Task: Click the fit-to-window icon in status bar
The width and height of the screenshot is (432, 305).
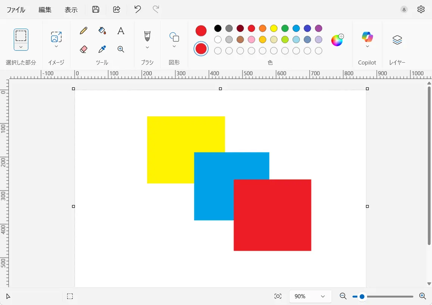Action: click(x=278, y=296)
